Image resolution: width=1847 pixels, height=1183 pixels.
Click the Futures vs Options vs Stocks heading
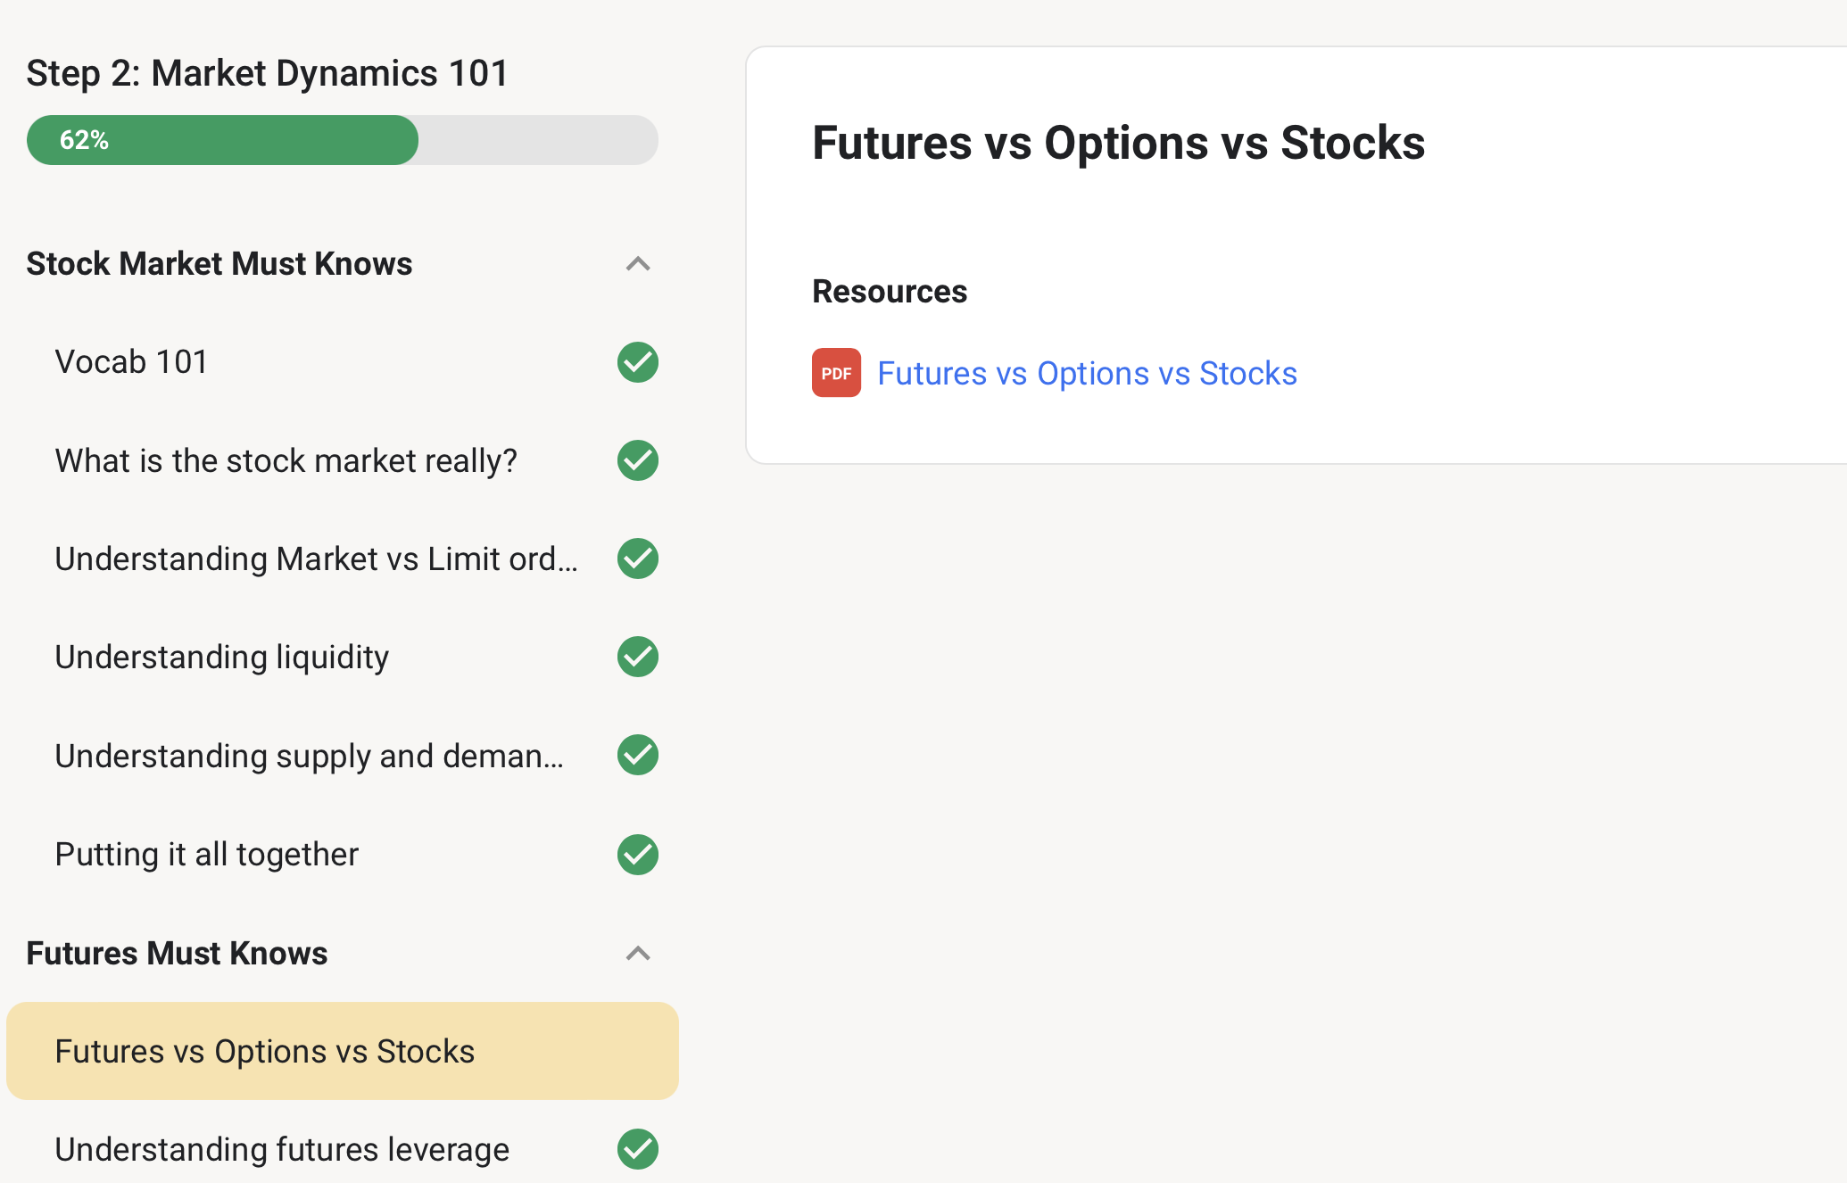(1118, 142)
